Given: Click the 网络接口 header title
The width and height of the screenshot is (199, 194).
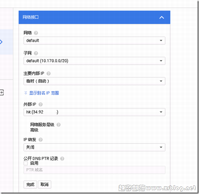Looking at the screenshot, I should (x=31, y=17).
